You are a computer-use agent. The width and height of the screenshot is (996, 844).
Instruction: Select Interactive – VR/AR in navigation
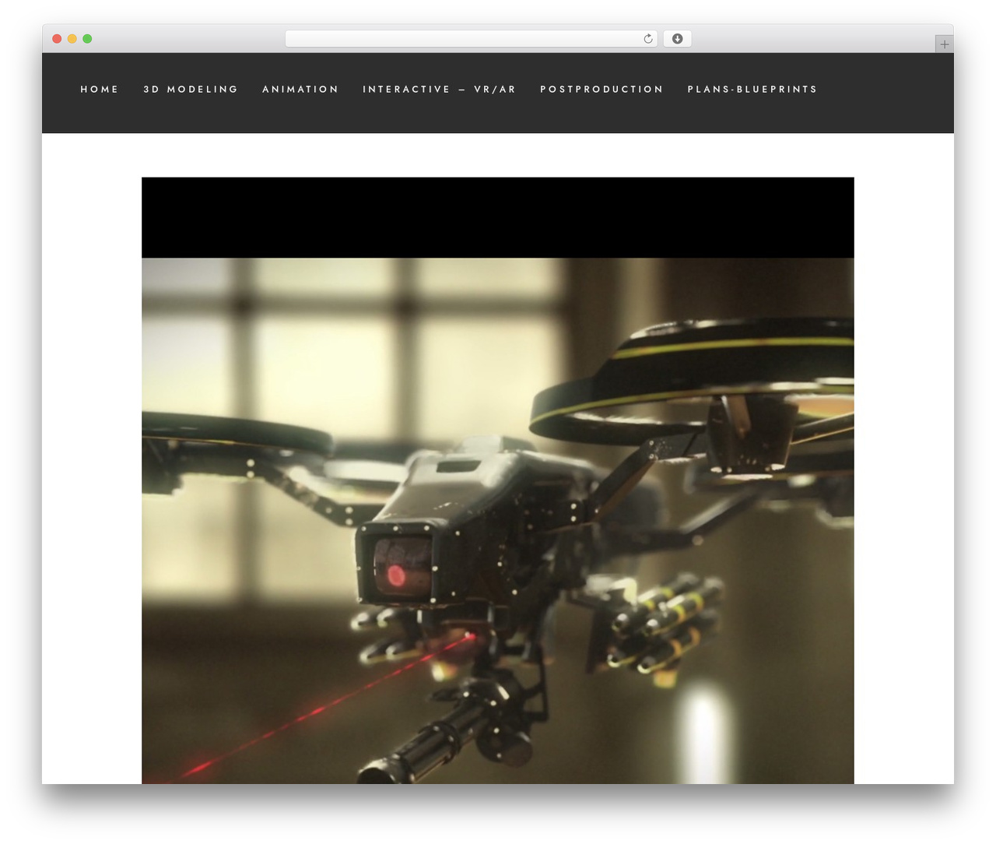pos(440,90)
